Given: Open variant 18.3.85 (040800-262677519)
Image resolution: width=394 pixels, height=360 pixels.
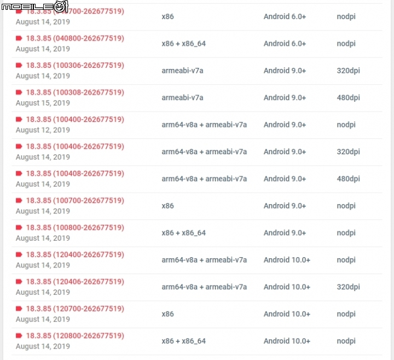Looking at the screenshot, I should (75, 38).
